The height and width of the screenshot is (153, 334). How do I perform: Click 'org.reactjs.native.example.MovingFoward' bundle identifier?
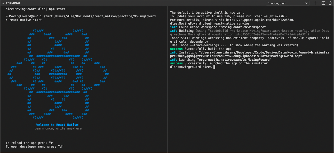[234, 60]
